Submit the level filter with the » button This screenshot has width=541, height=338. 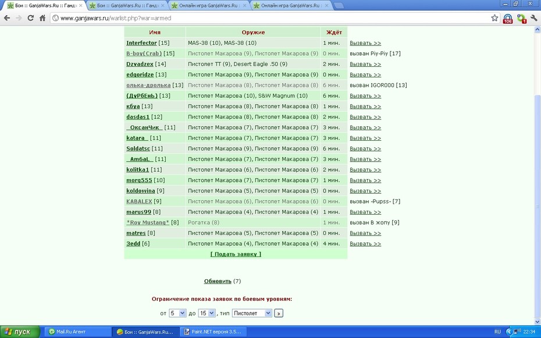(279, 313)
